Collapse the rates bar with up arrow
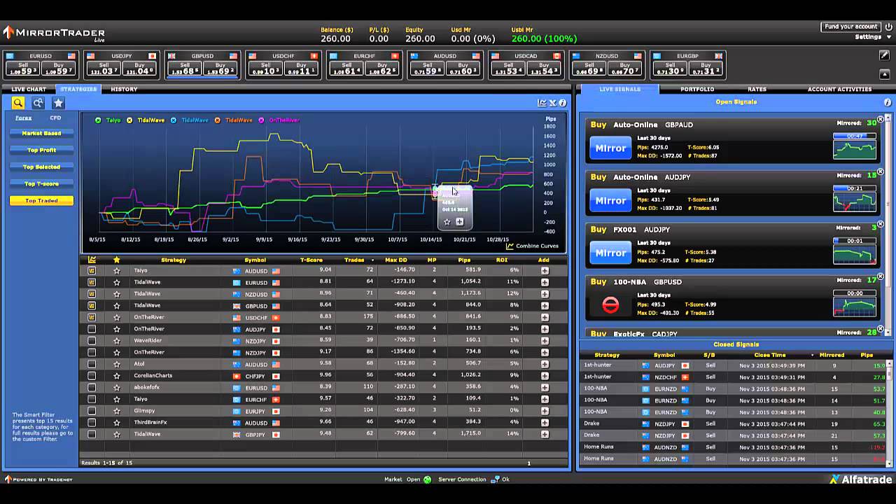The height and width of the screenshot is (504, 896). pos(884,73)
